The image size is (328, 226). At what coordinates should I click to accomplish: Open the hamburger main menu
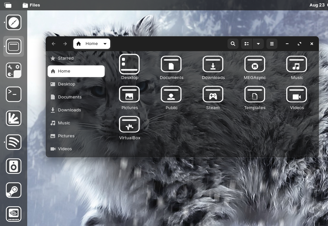point(272,44)
